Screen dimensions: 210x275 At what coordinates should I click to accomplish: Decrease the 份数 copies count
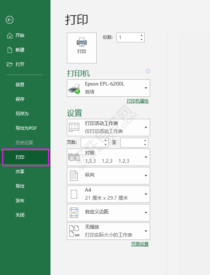[x=141, y=39]
